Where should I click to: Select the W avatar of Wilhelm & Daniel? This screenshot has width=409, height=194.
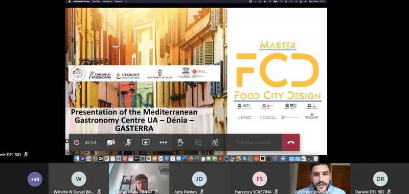[x=79, y=179]
